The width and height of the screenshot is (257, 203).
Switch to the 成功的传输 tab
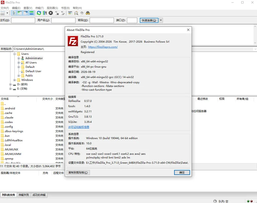(39, 195)
